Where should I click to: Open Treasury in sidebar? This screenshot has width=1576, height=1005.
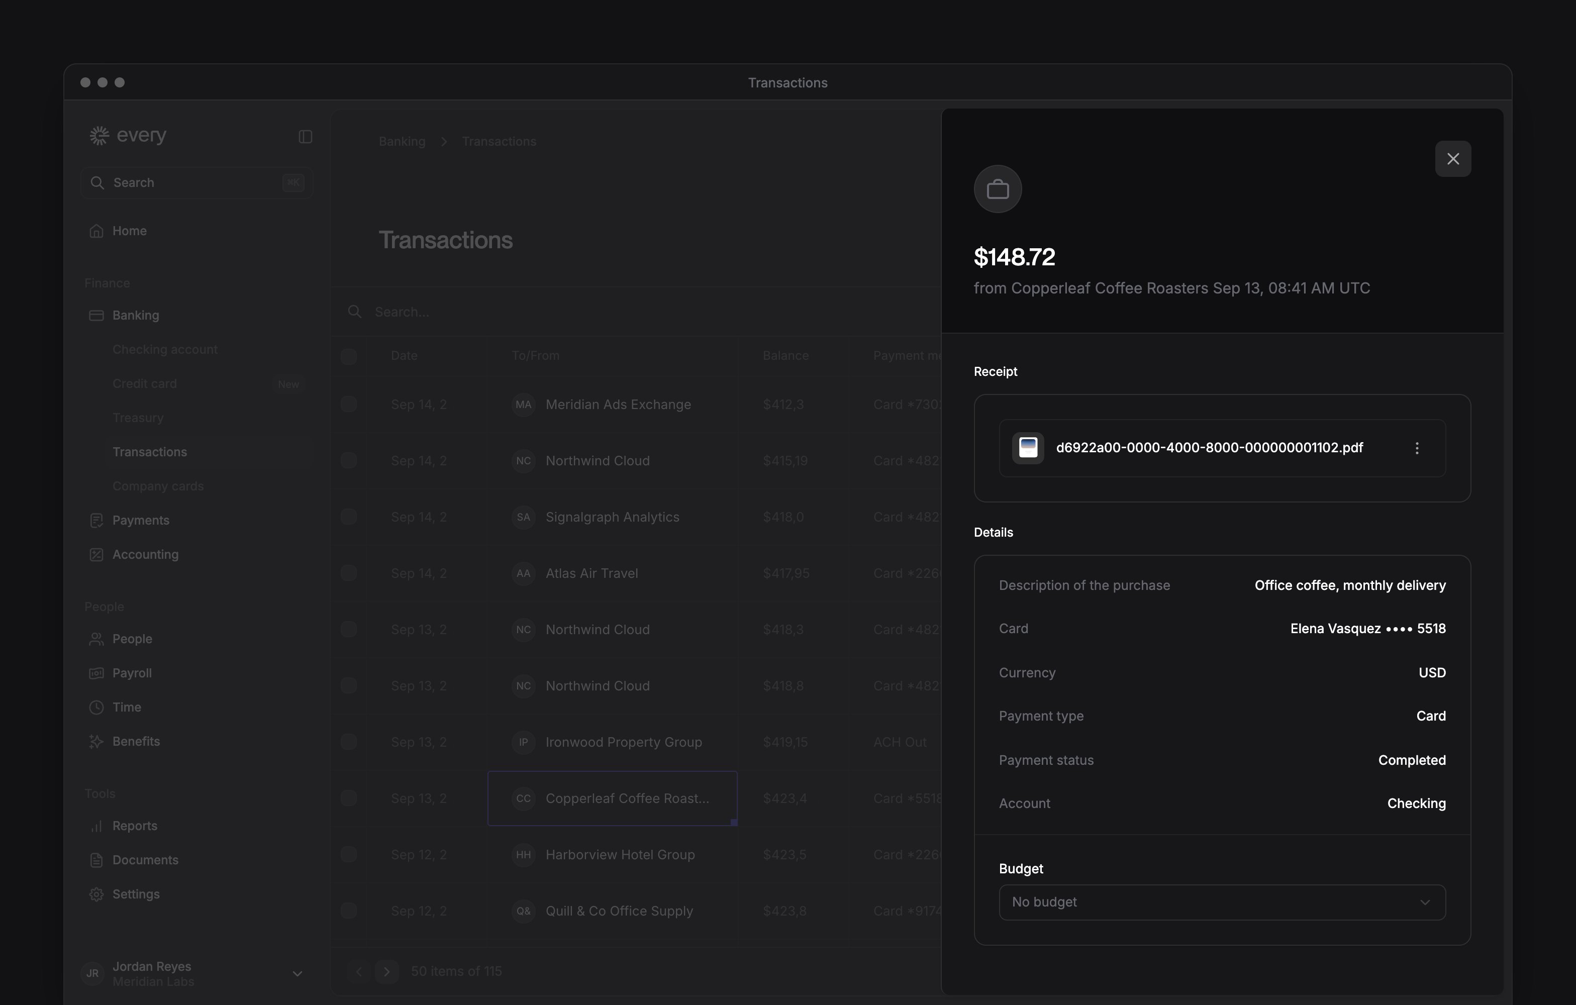point(138,418)
